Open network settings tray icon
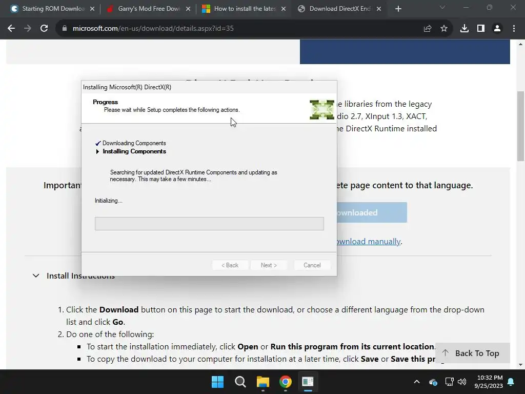The width and height of the screenshot is (525, 394). click(449, 382)
